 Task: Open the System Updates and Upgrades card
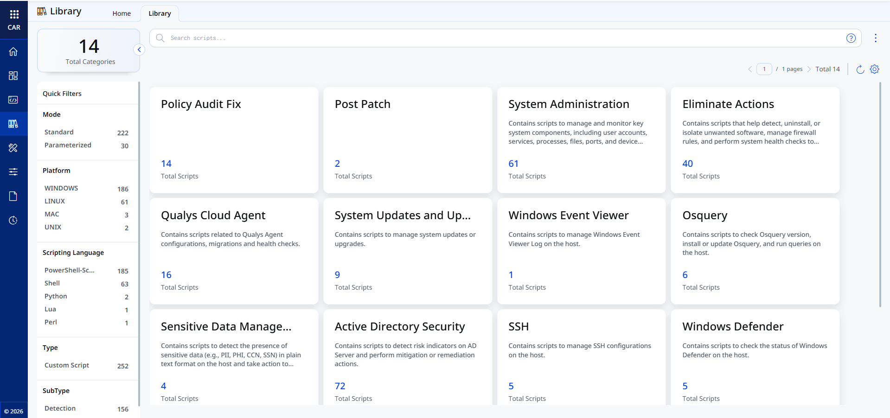click(x=408, y=251)
